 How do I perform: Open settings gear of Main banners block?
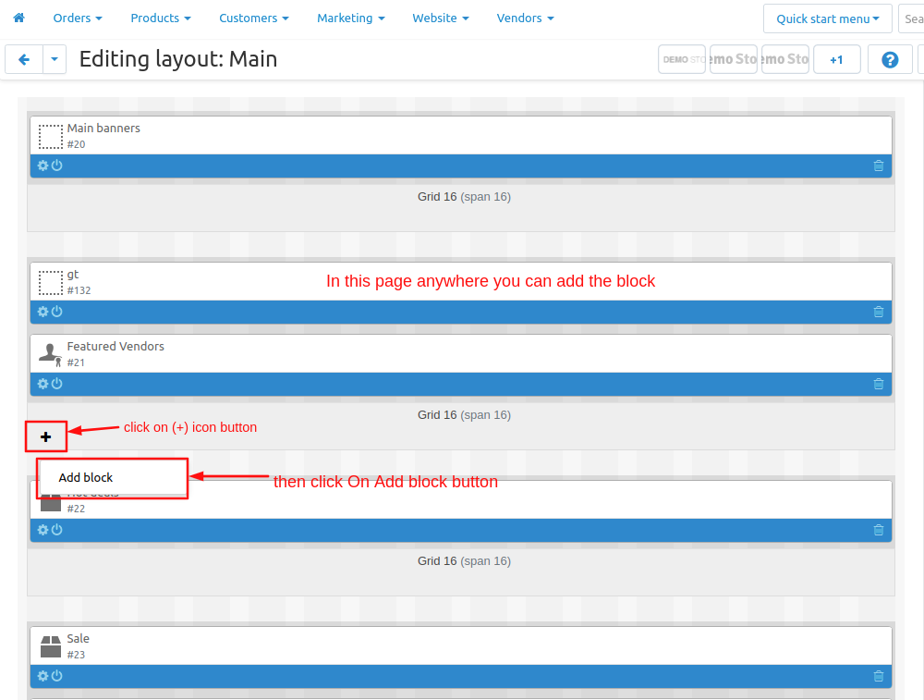tap(43, 166)
